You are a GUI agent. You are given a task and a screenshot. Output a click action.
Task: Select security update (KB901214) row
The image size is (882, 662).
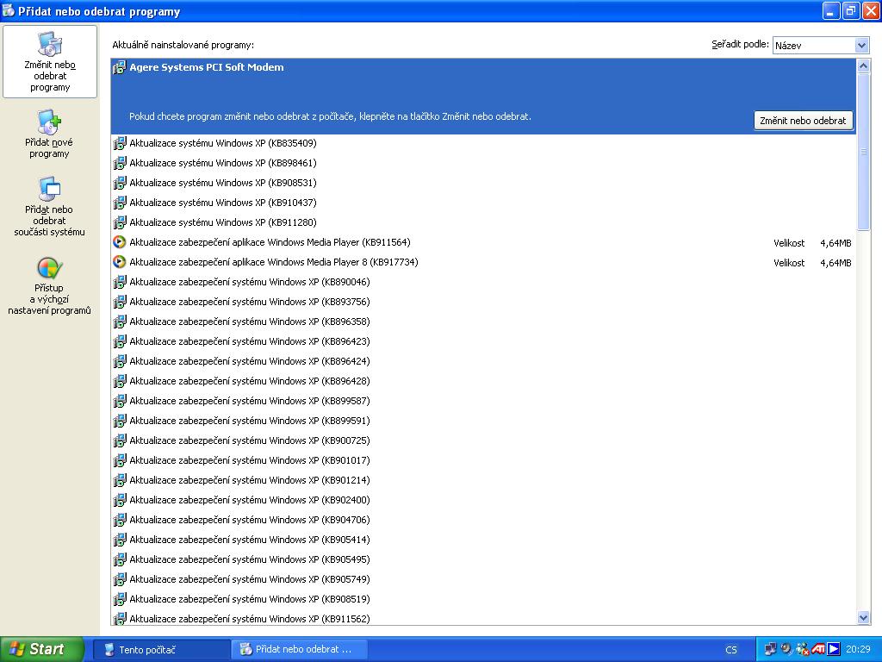(483, 480)
